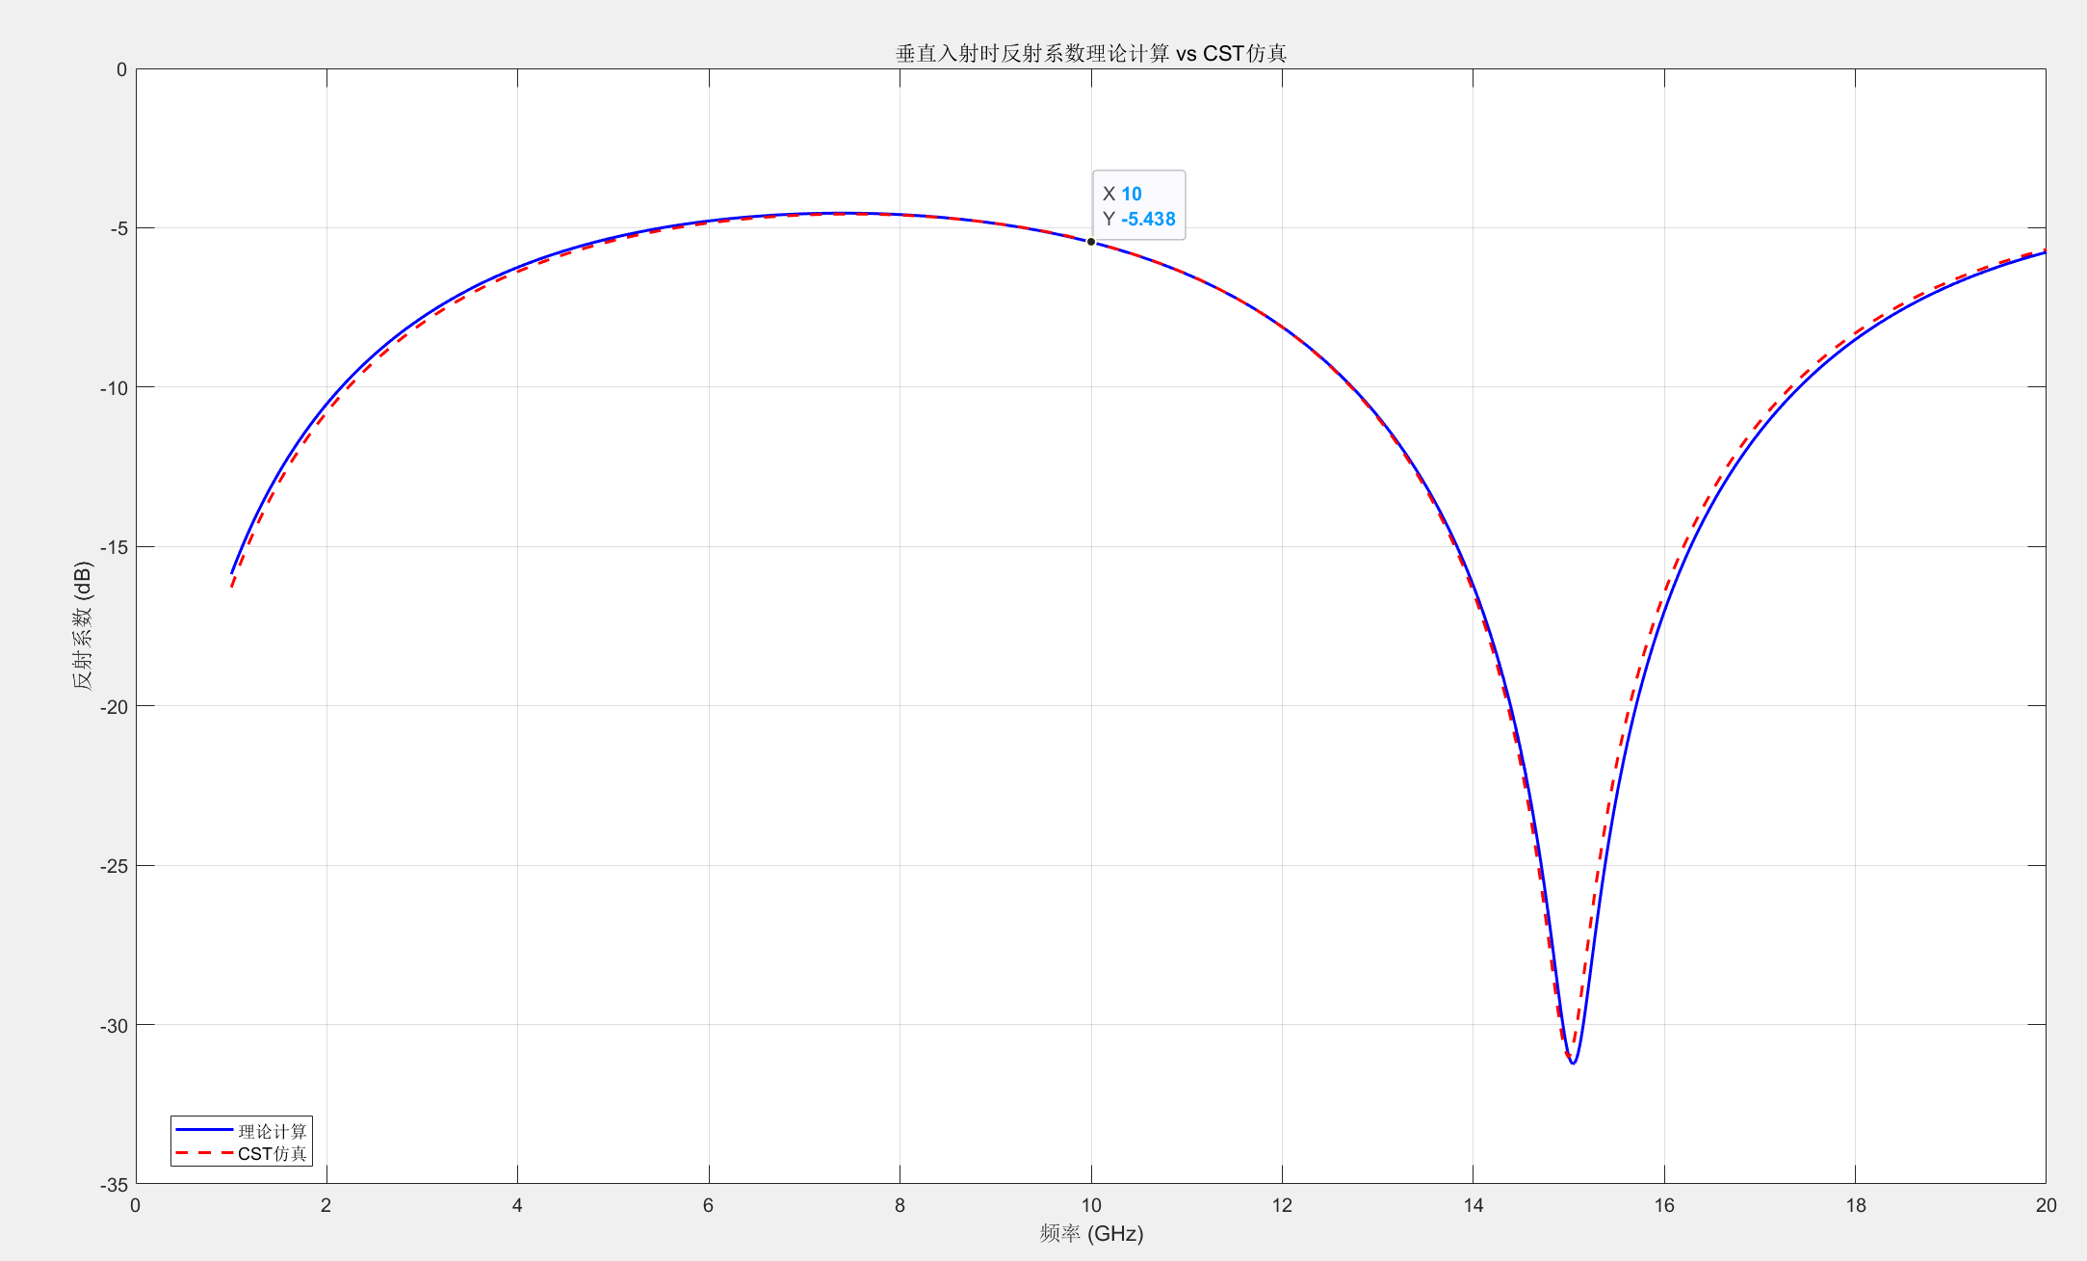
Task: Click the x-axis label 频率 (GHz)
Action: coord(1090,1234)
